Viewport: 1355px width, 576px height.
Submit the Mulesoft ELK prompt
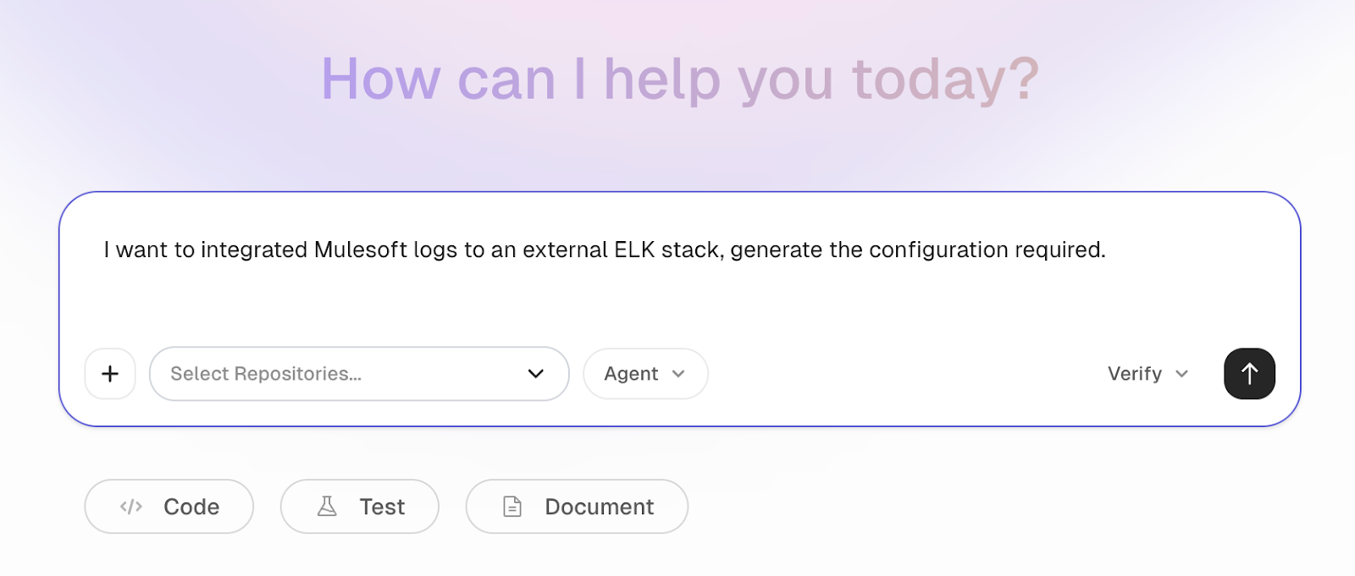pos(1248,373)
